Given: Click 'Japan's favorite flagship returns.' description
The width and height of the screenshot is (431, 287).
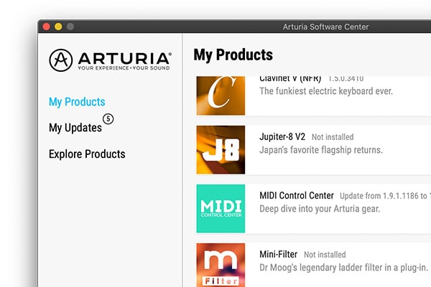Looking at the screenshot, I should pos(321,150).
